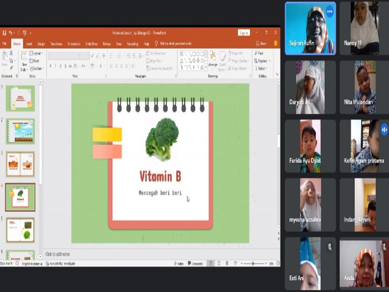The image size is (389, 292).
Task: Toggle the Notes pane in the status bar
Action: [x=179, y=263]
